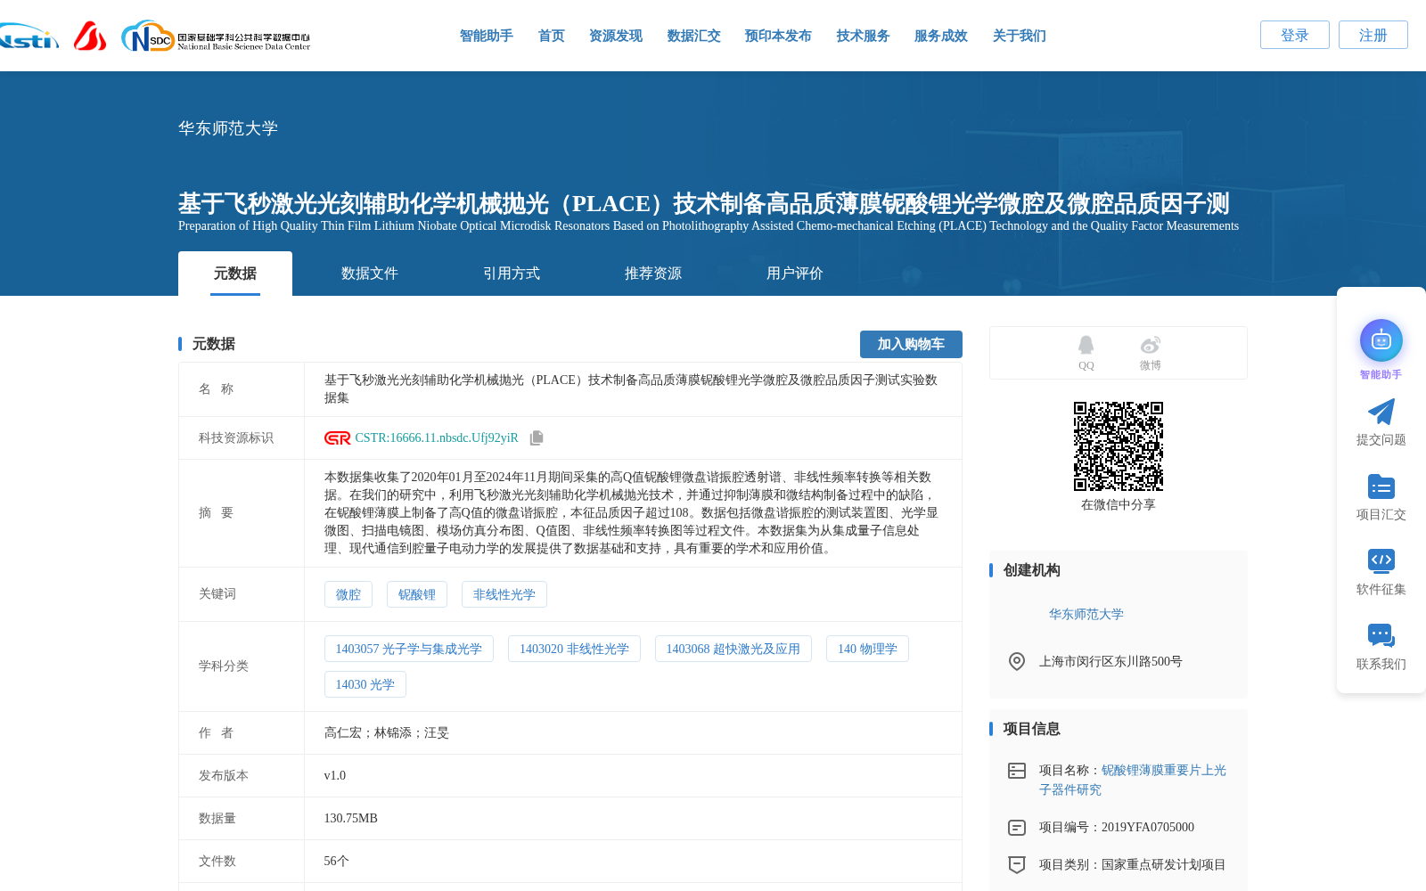This screenshot has width=1426, height=891.
Task: Click the red flame-shaped logo in the header
Action: pos(89,36)
